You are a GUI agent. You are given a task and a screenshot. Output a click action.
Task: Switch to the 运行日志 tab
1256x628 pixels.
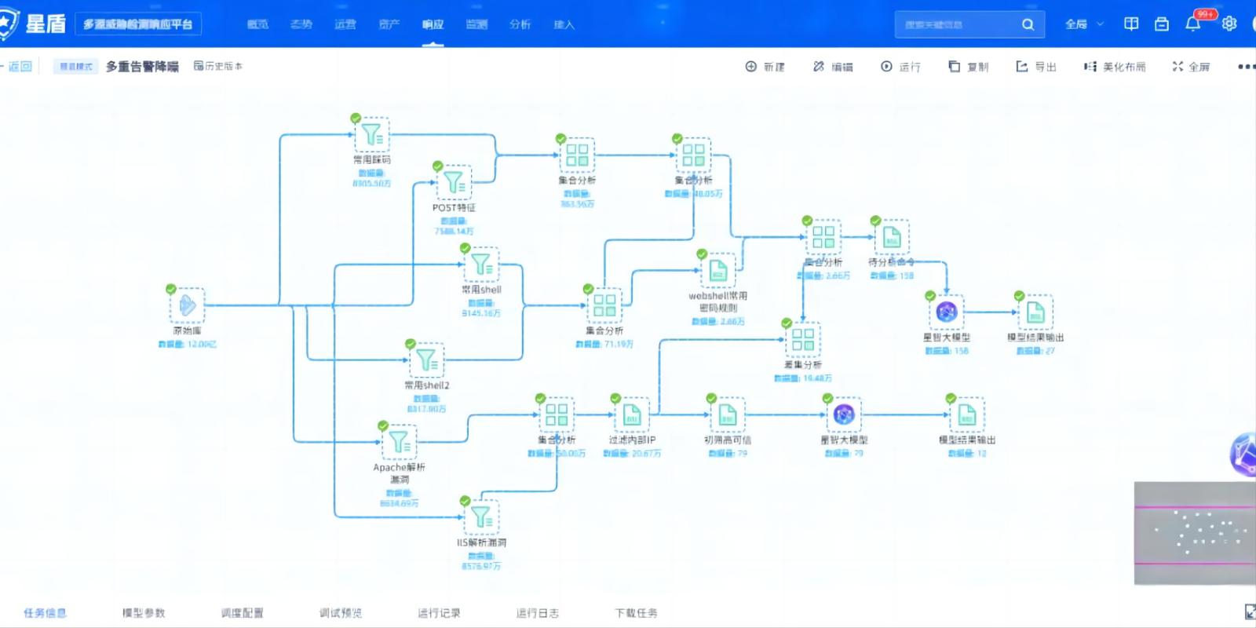point(537,613)
